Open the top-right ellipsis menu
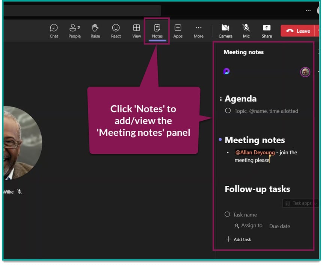 [308, 11]
